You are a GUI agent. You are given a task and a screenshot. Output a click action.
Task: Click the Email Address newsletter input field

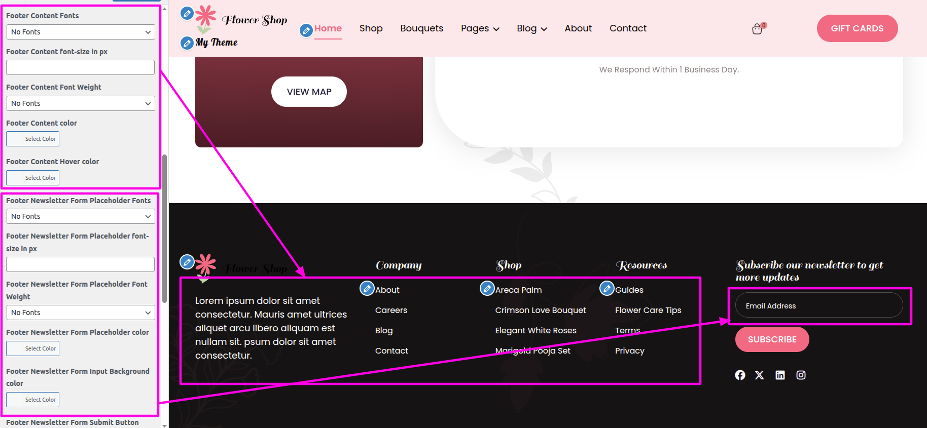point(818,305)
